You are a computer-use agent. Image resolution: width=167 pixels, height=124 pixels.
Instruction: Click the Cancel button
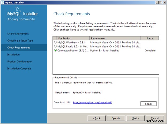155,118
